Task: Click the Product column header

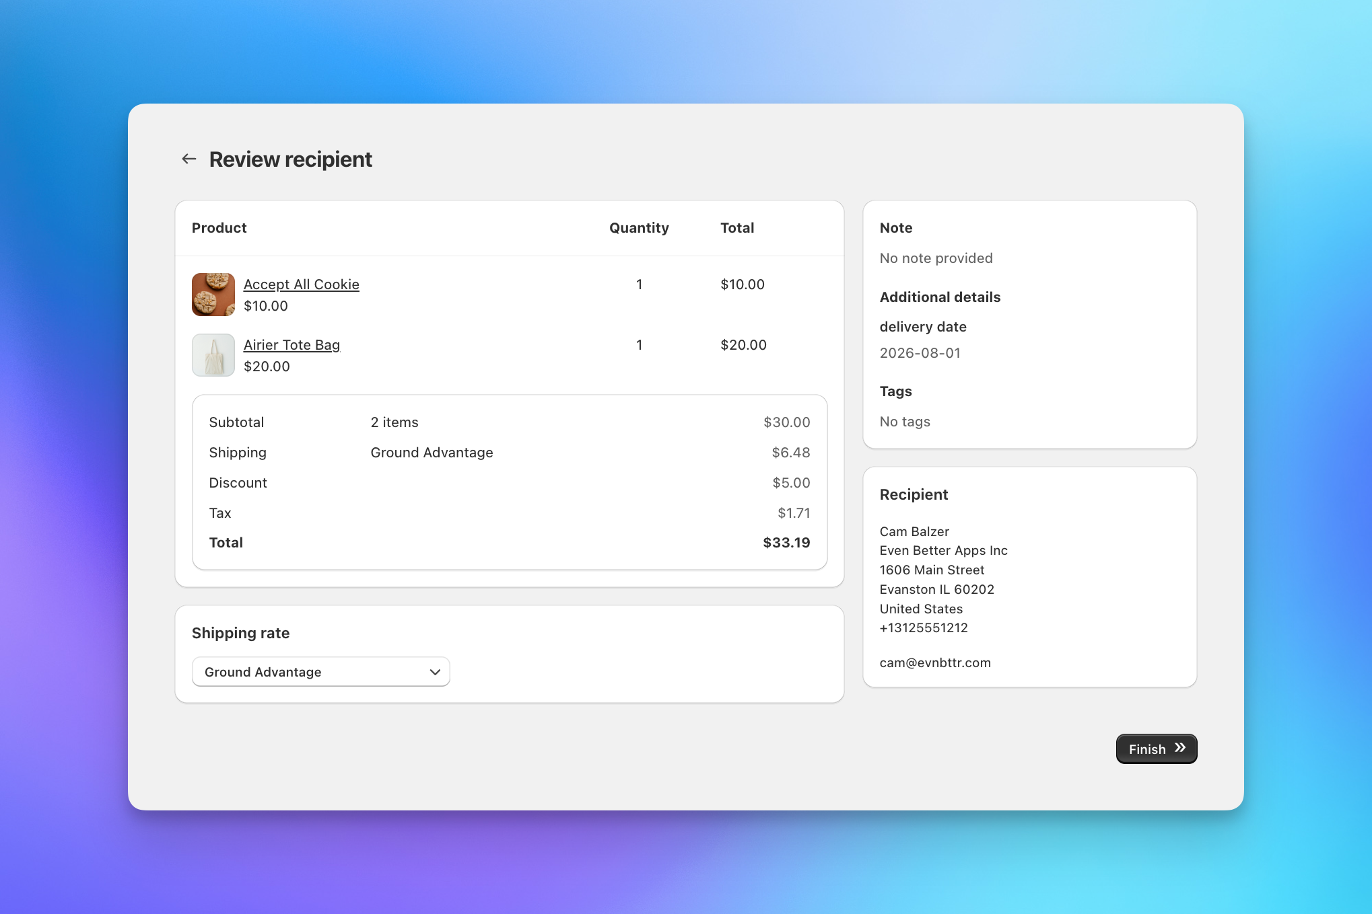Action: tap(219, 228)
